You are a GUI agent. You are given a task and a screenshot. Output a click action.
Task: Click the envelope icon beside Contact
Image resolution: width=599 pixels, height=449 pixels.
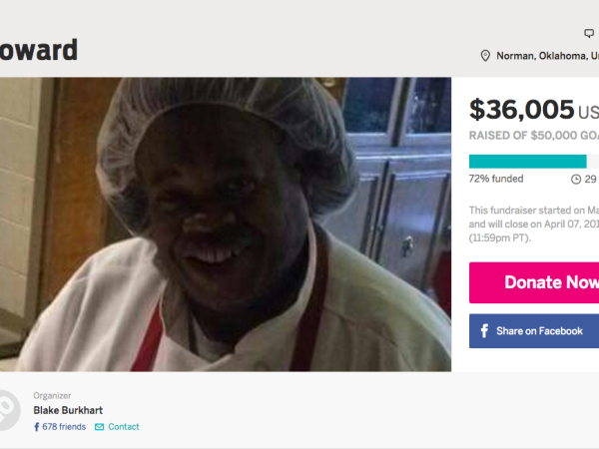(99, 427)
